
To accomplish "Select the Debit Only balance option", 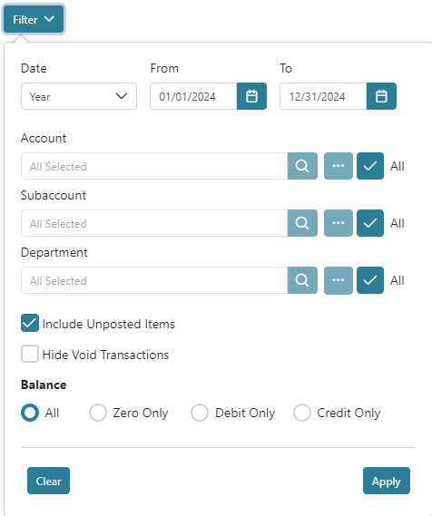I will [x=200, y=413].
